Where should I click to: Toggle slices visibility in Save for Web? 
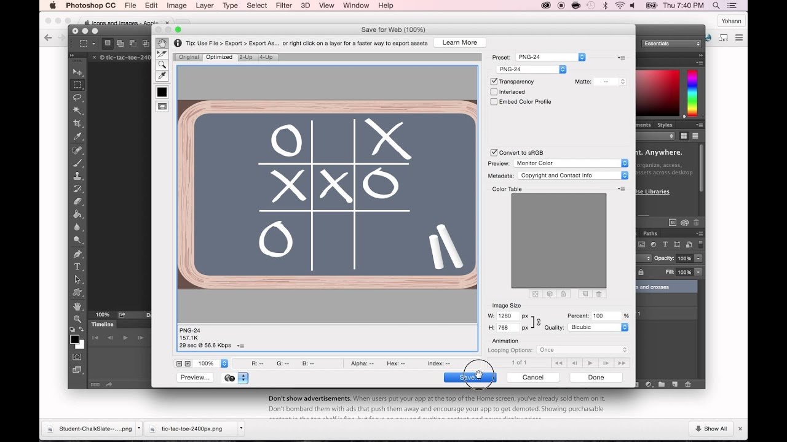tap(162, 106)
